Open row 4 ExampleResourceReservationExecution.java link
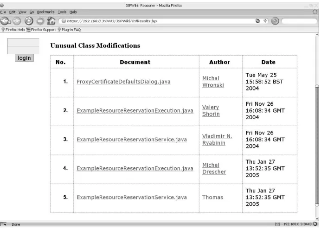This screenshot has width=321, height=229. click(x=135, y=168)
